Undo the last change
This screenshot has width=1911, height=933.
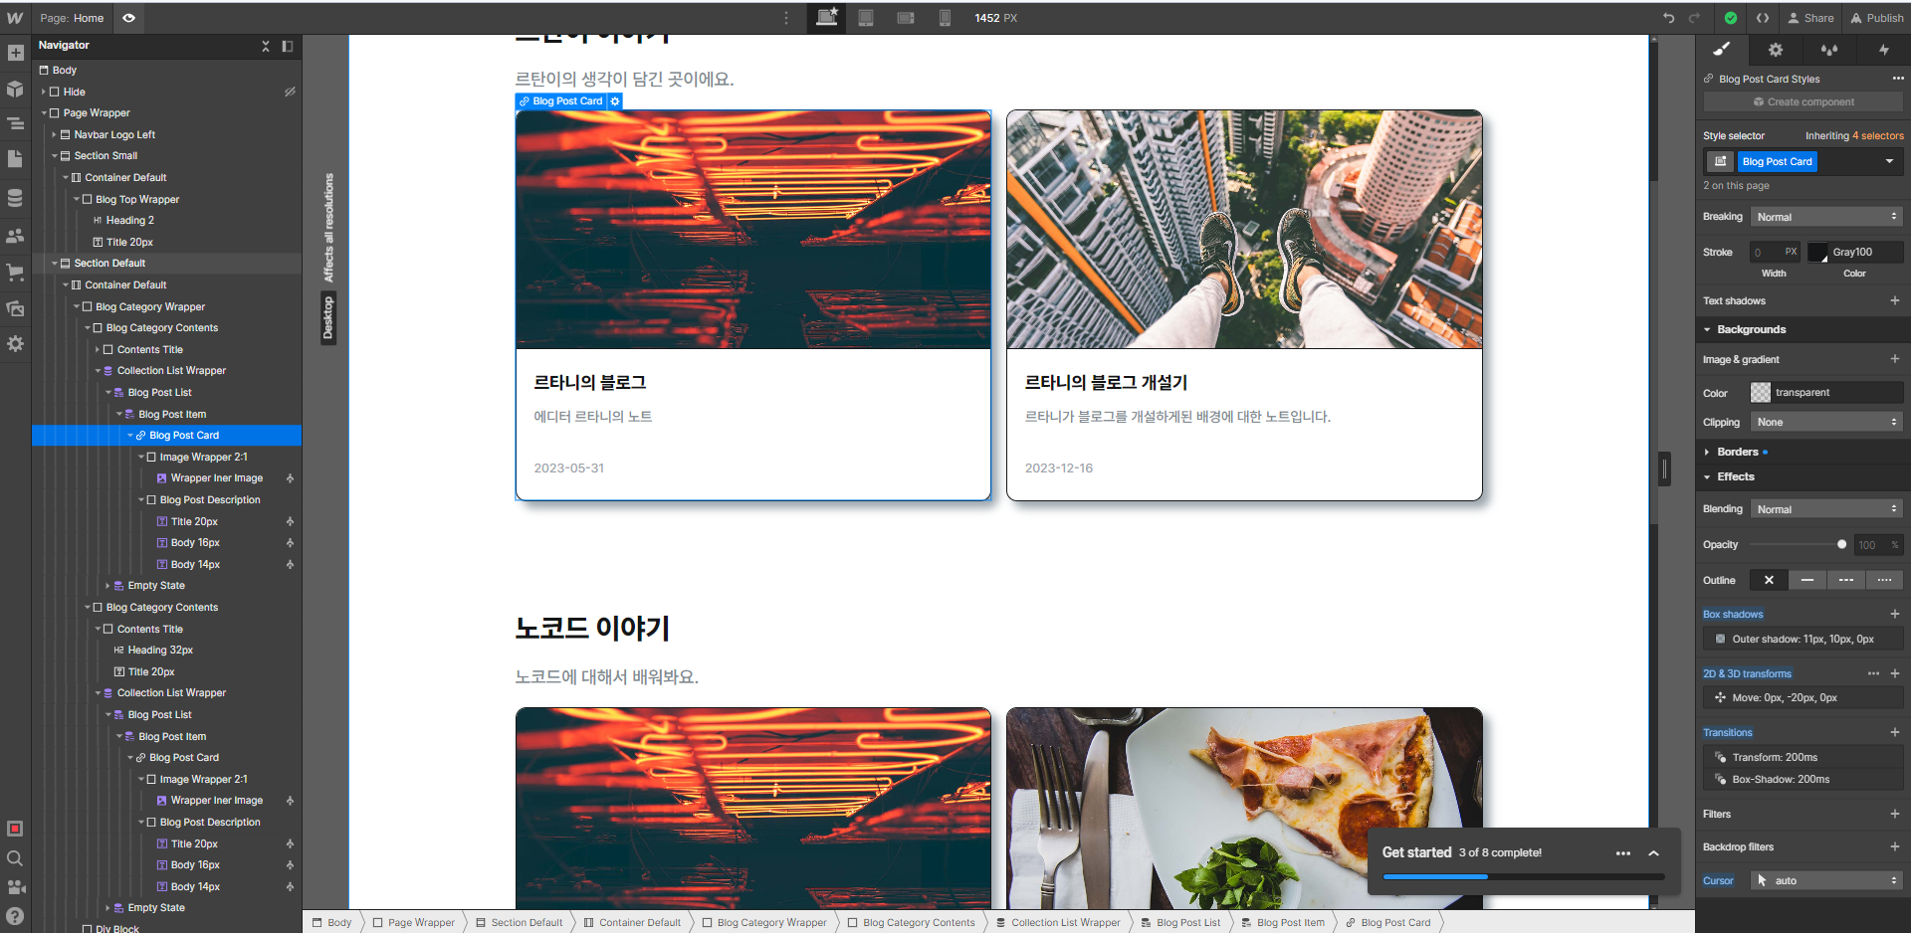[1669, 18]
